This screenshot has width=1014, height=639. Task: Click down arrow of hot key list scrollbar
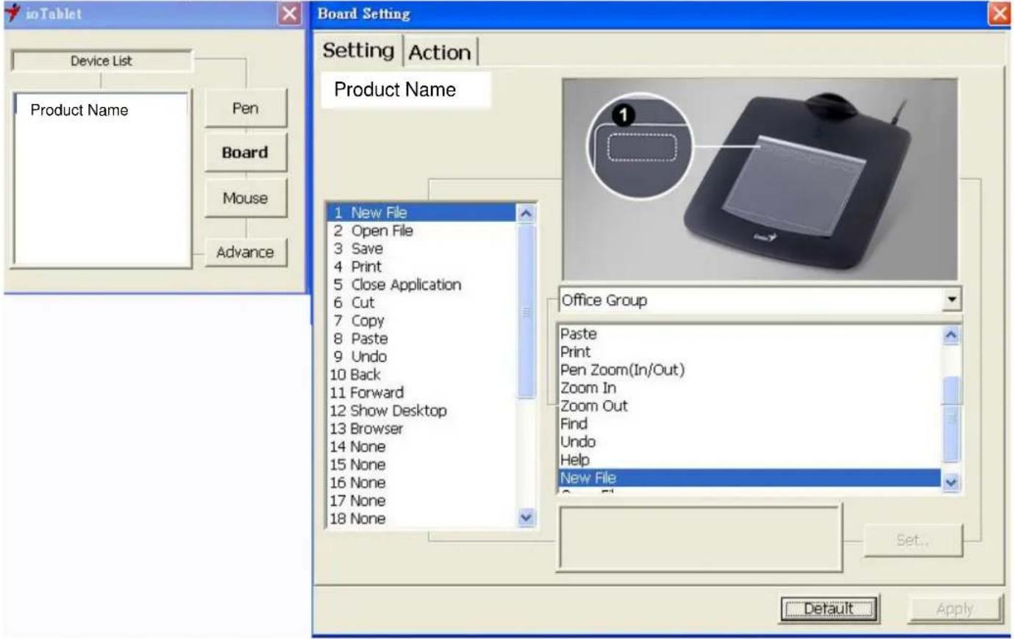point(526,517)
